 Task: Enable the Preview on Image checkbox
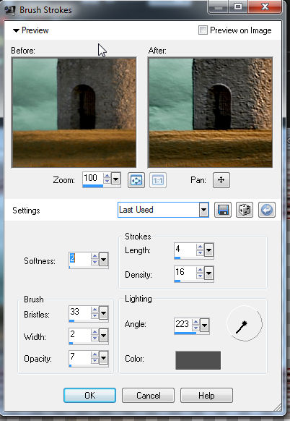point(203,30)
